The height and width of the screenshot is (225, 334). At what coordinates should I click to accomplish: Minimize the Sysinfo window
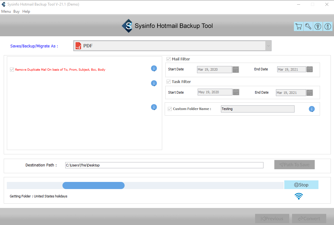pyautogui.click(x=299, y=4)
